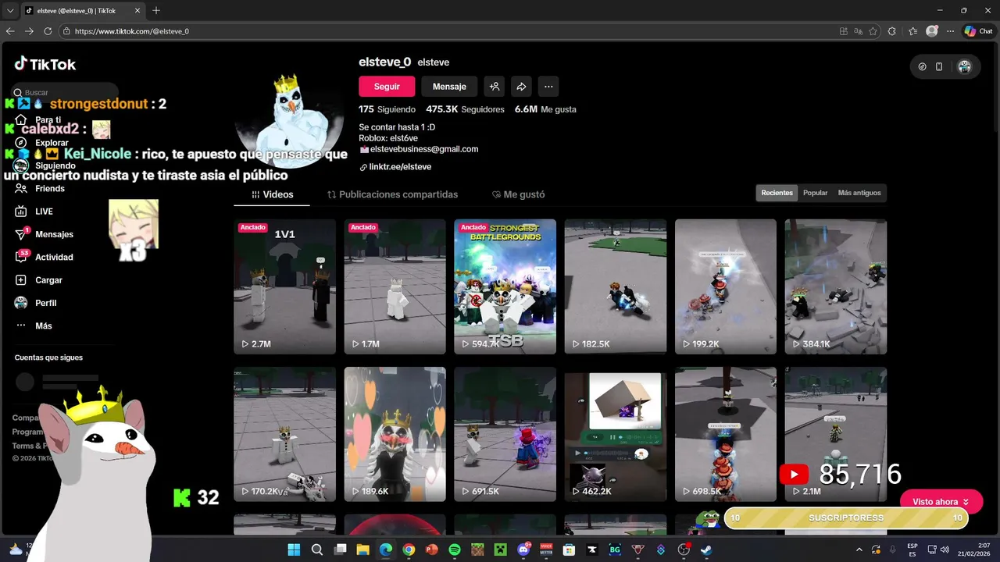Click Spotify icon in the taskbar
The width and height of the screenshot is (1000, 562).
pyautogui.click(x=455, y=550)
